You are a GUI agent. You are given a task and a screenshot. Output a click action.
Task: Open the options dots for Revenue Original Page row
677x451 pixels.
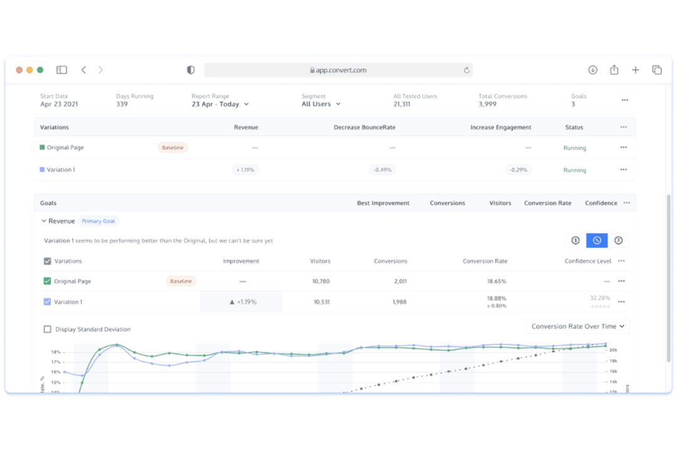click(621, 281)
